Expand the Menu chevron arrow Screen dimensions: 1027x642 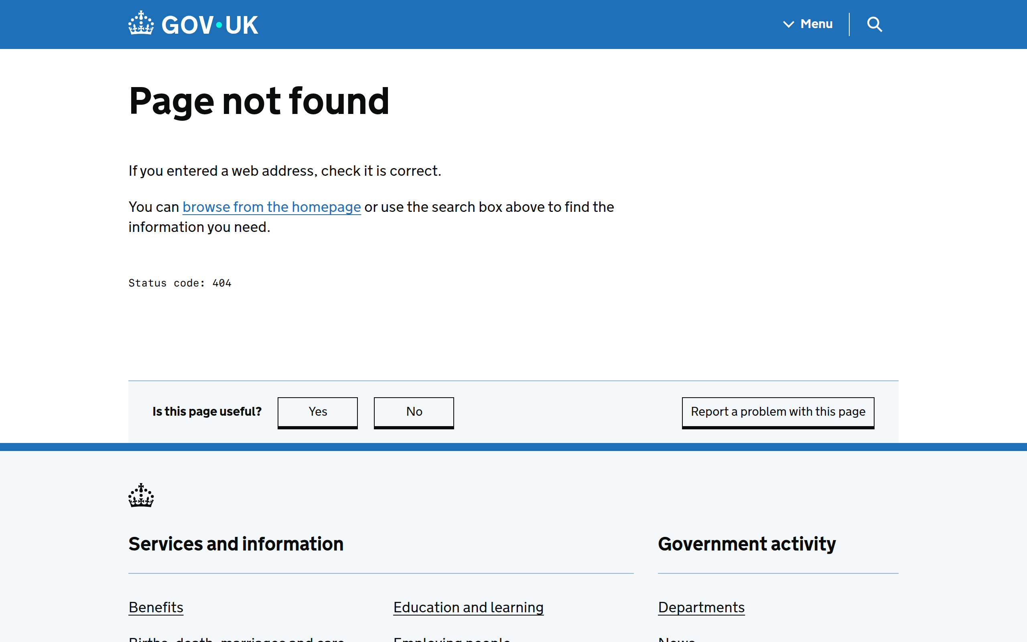click(x=788, y=24)
